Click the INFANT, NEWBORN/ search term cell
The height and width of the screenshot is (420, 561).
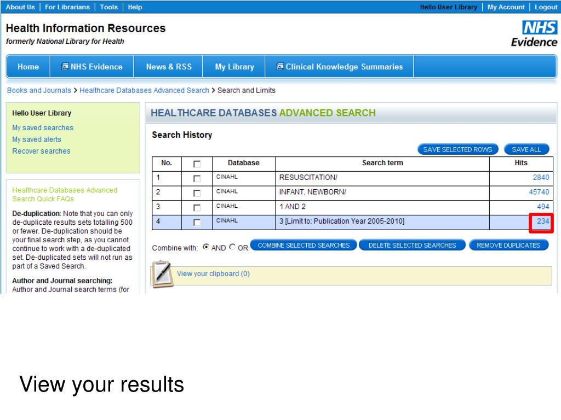click(382, 193)
